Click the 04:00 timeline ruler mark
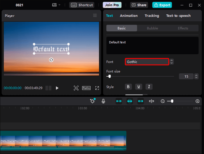 140,108
